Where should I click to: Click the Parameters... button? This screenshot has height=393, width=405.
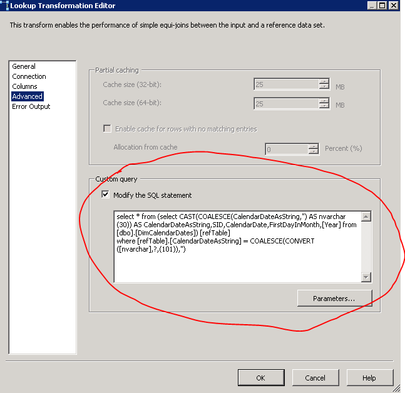coord(334,299)
